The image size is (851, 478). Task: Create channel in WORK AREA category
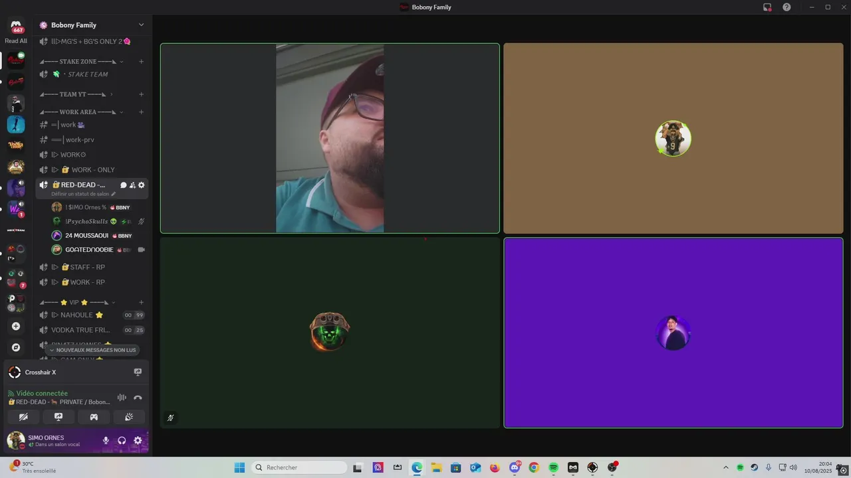click(141, 112)
